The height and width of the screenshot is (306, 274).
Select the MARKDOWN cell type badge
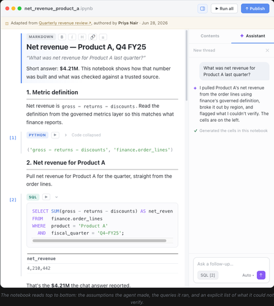coord(41,37)
